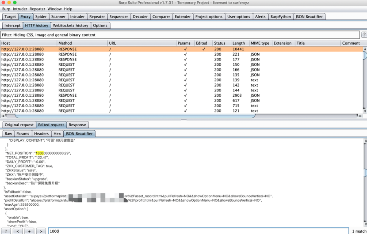Open the Repeater tab
This screenshot has width=367, height=234.
point(97,17)
